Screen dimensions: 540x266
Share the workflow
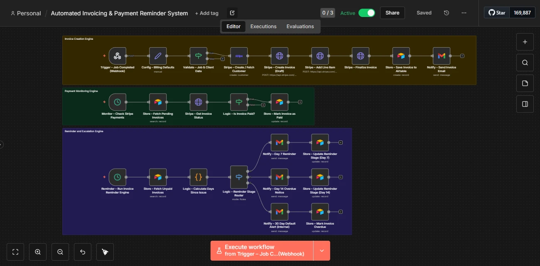(392, 13)
